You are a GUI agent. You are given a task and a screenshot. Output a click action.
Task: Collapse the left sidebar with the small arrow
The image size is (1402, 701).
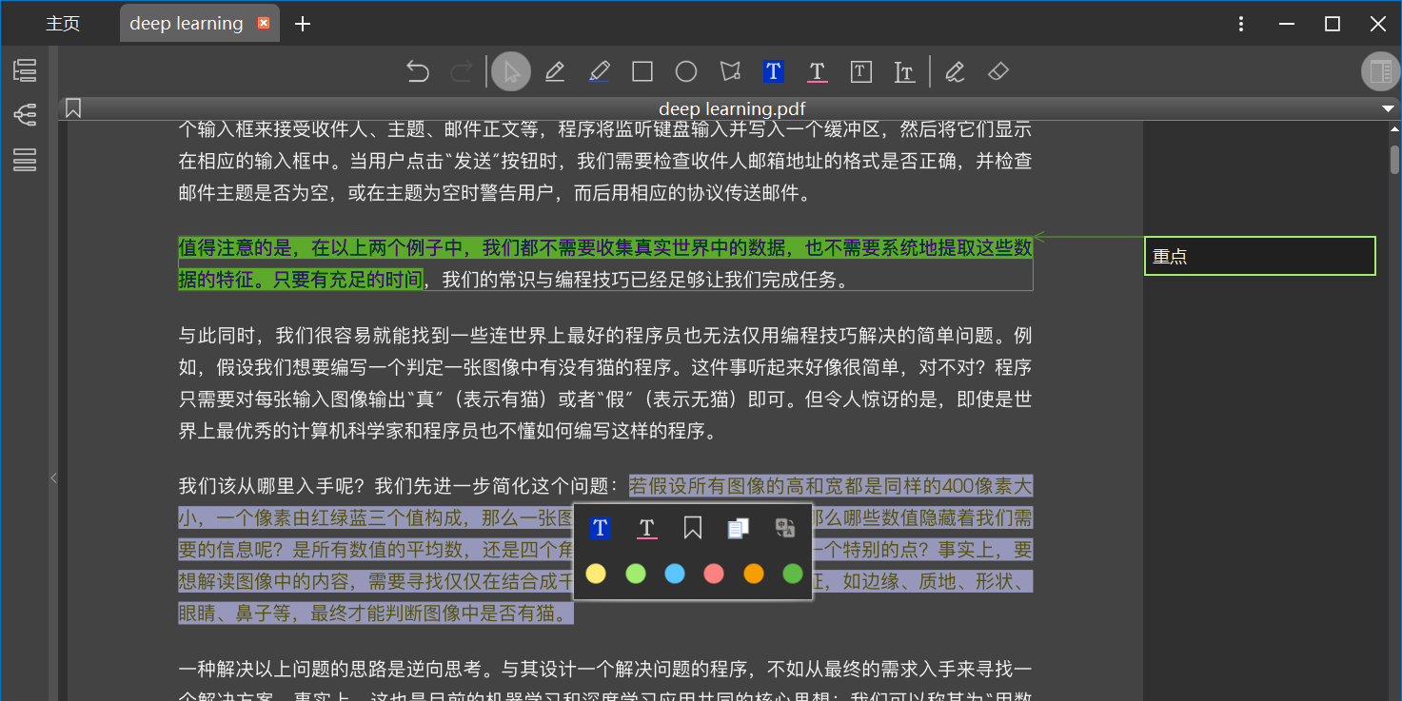(x=53, y=478)
